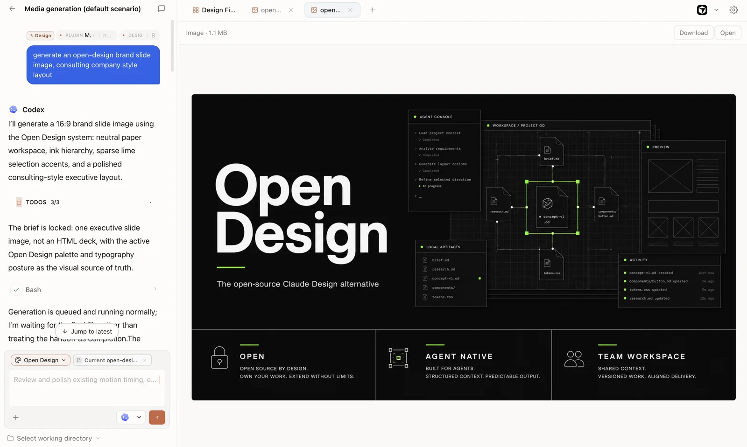The width and height of the screenshot is (747, 447).
Task: Click the Bash completed checkmark icon
Action: click(16, 290)
